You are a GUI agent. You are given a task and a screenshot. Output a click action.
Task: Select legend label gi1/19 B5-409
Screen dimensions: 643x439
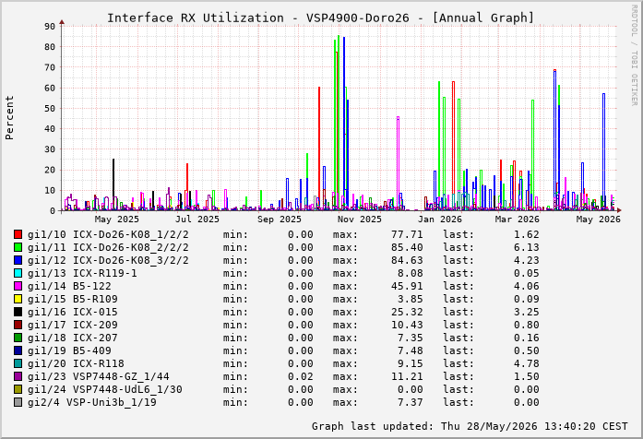[x=69, y=350]
